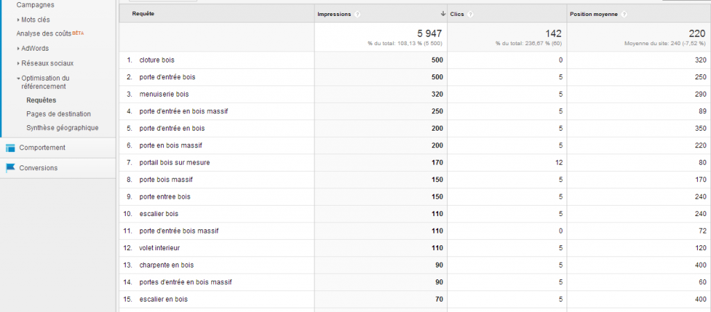Select the query 'menuiserie bois'
The height and width of the screenshot is (312, 711).
pos(164,95)
